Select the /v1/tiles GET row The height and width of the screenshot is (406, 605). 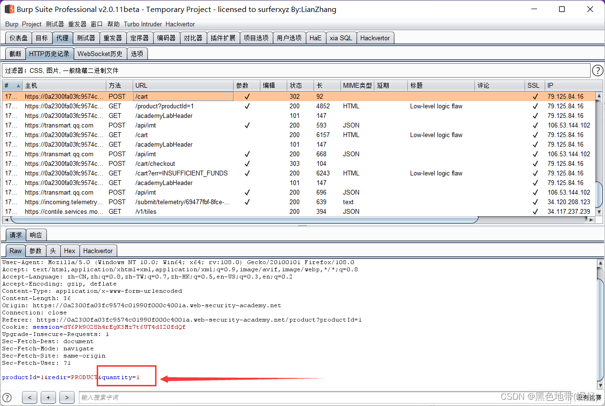299,211
